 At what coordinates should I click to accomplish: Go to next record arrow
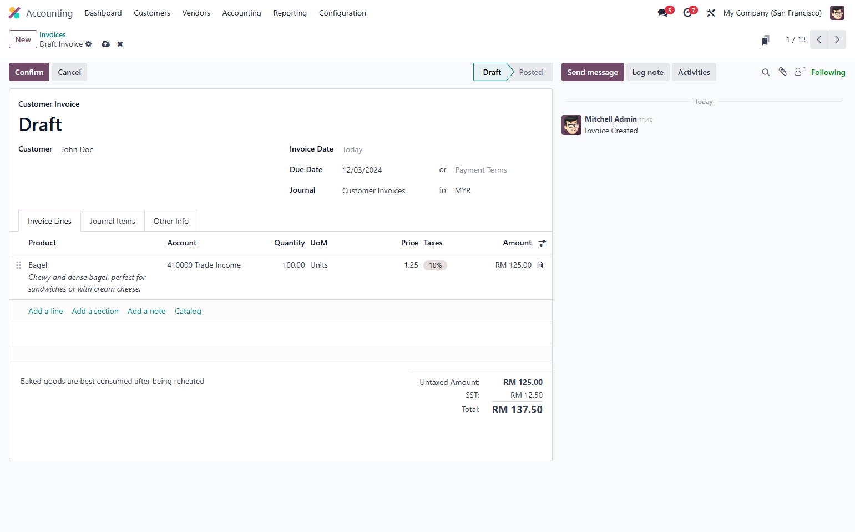837,39
